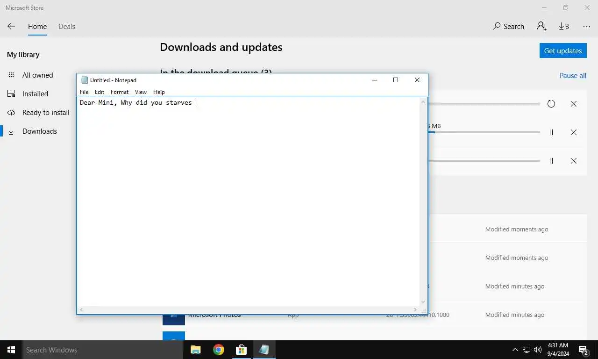Screen dimensions: 598x359
Task: Maximize the Notepad window
Action: [396, 80]
